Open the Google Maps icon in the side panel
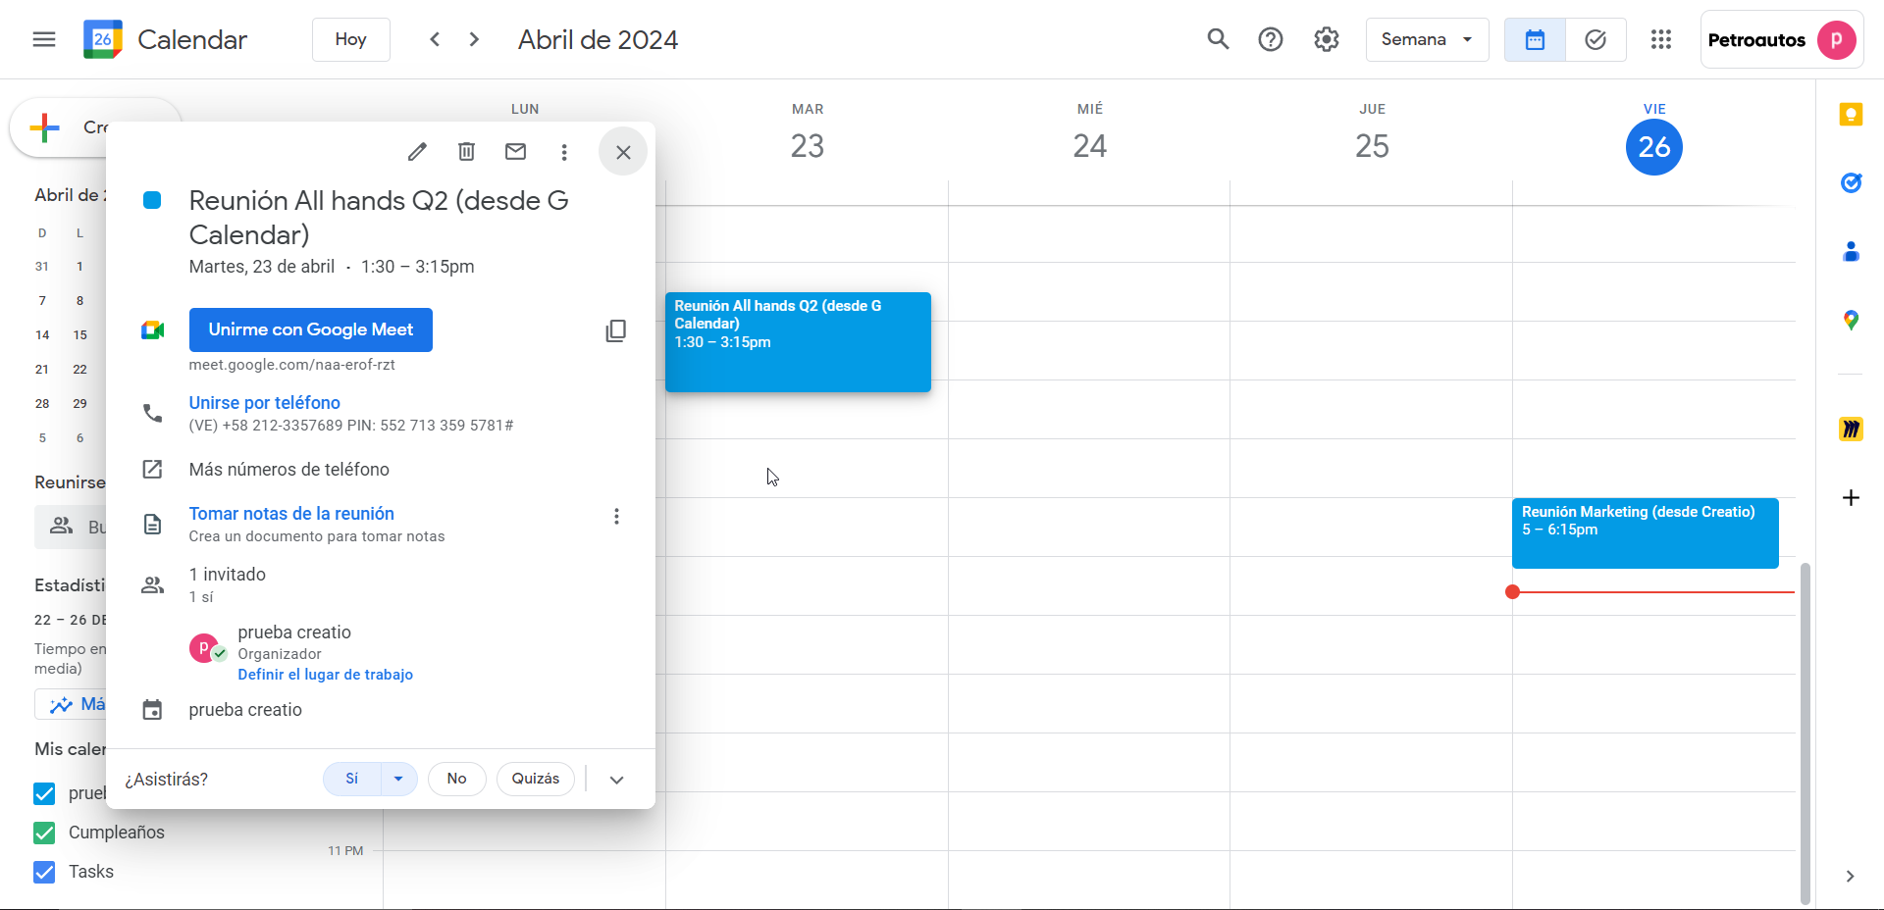 coord(1851,321)
